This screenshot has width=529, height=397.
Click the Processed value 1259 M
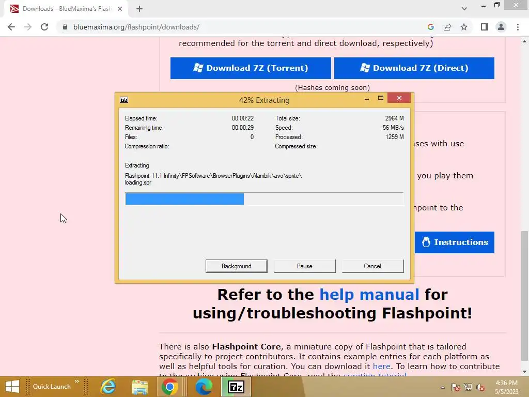click(x=394, y=136)
